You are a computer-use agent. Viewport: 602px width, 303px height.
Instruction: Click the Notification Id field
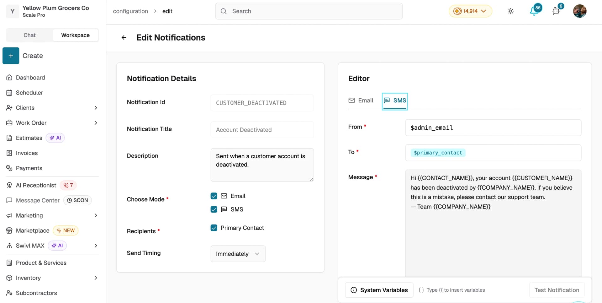(x=262, y=103)
